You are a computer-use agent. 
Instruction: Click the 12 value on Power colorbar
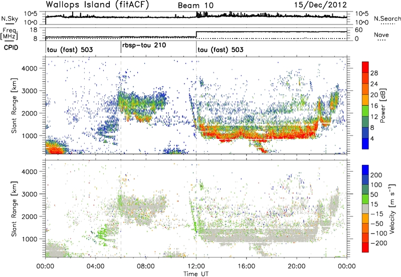coord(374,117)
